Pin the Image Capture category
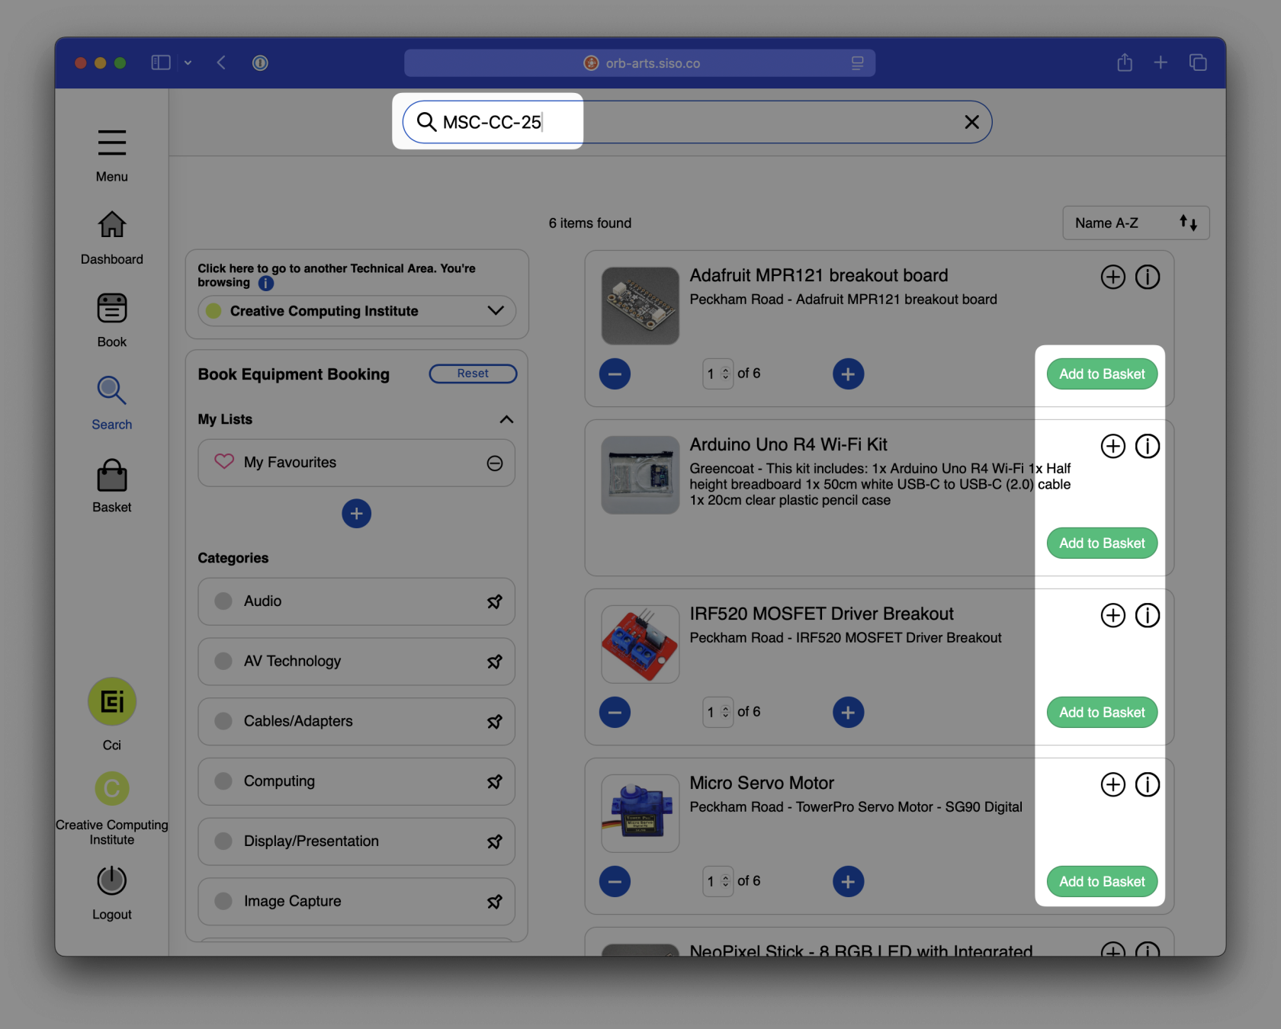Image resolution: width=1281 pixels, height=1029 pixels. click(x=495, y=902)
